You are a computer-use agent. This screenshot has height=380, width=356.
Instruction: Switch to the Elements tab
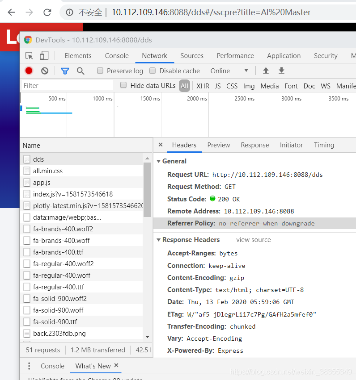click(78, 56)
